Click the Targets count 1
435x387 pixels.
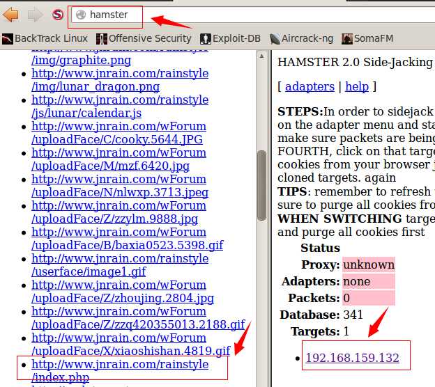[x=346, y=331]
